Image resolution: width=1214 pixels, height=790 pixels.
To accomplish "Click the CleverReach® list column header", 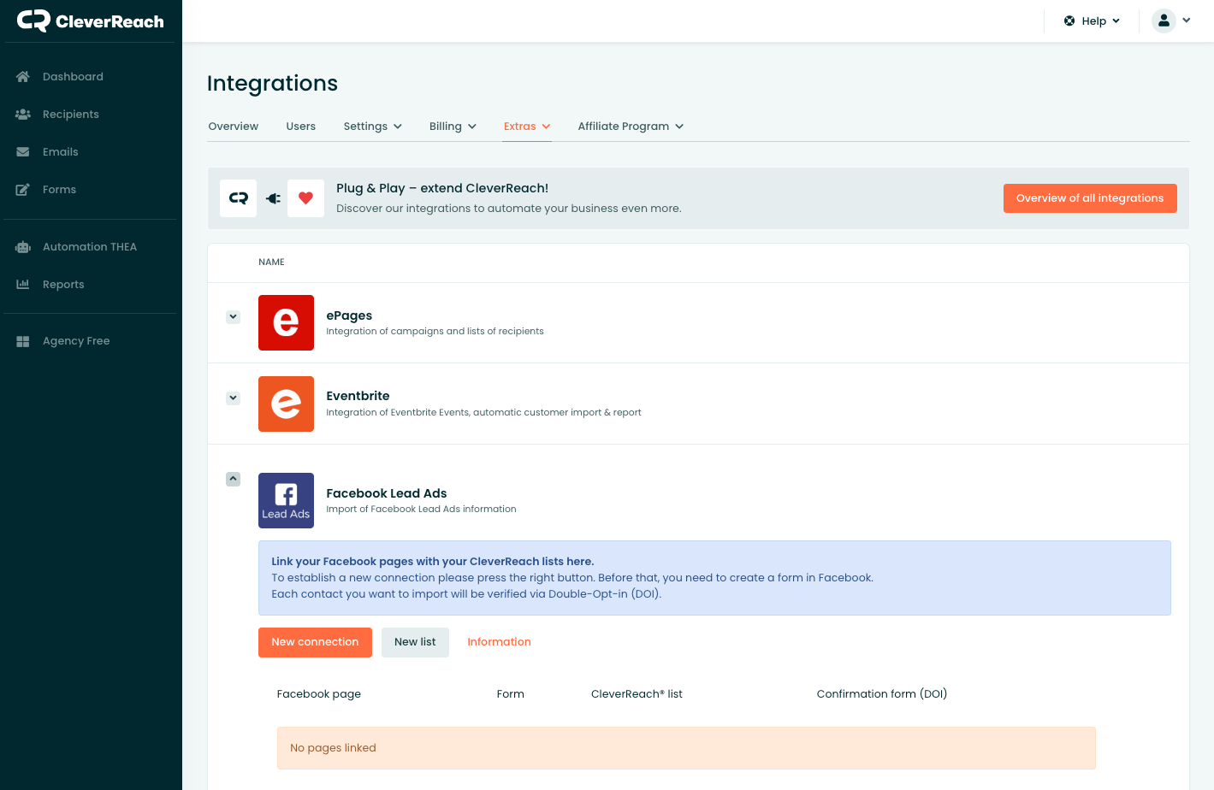I will tap(637, 694).
